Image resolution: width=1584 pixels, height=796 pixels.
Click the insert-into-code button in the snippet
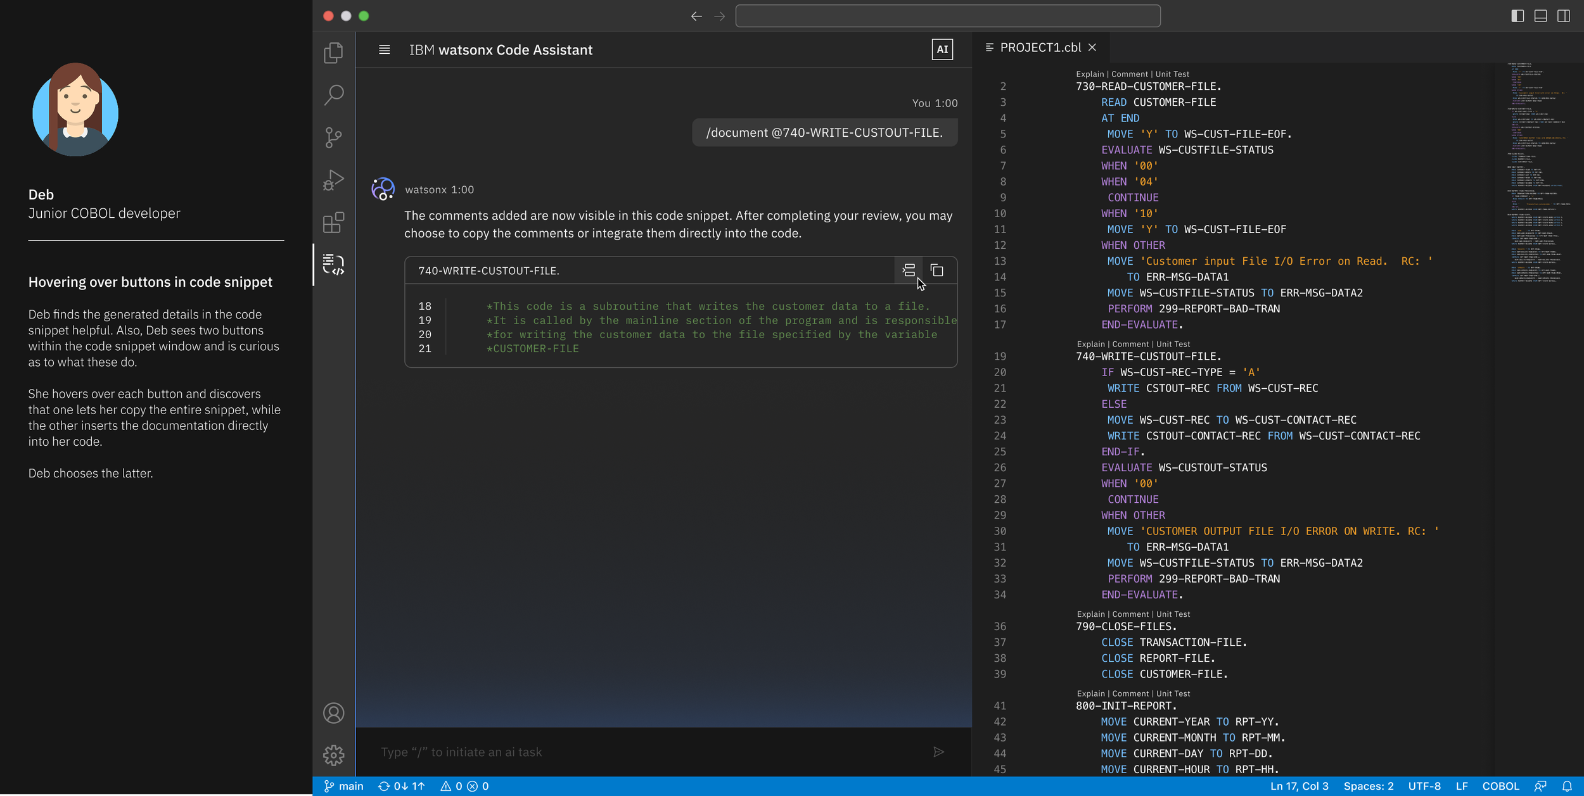909,270
